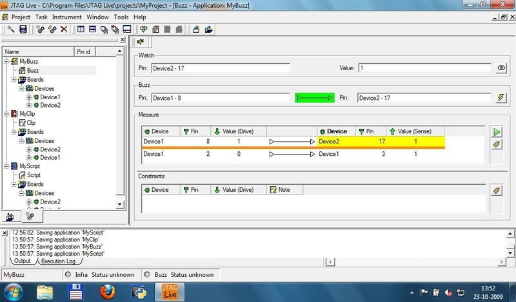
Task: Click the Buzz Pin field showing Device2 - 17
Action: coord(424,98)
